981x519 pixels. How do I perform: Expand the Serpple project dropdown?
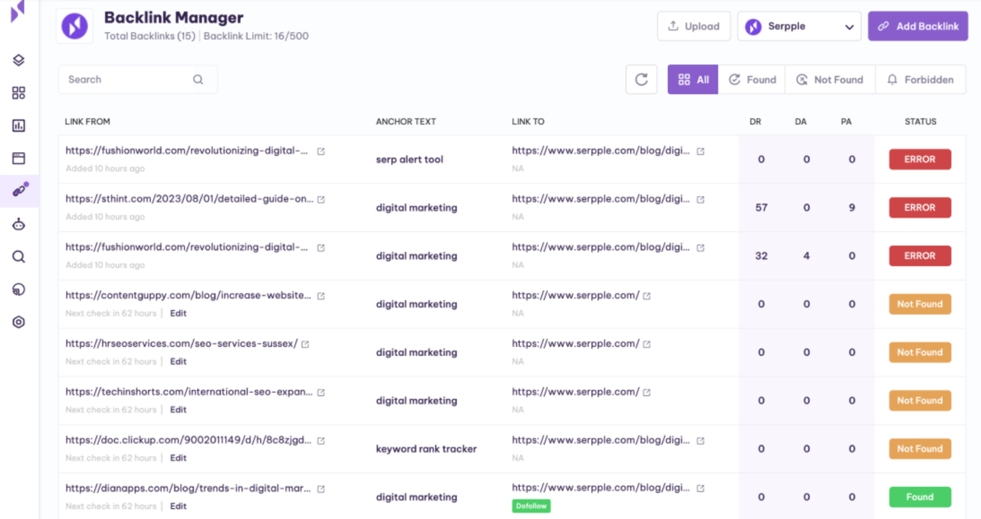pos(799,26)
